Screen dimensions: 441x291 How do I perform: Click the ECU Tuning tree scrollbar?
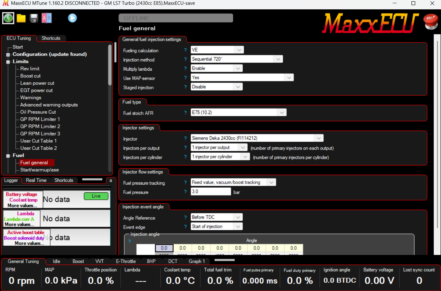tap(110, 65)
